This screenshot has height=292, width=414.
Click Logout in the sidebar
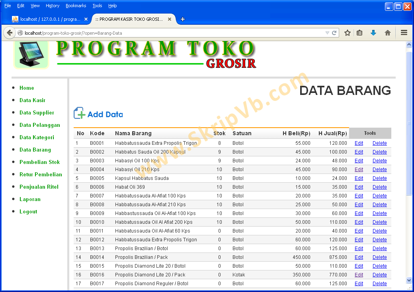coord(28,211)
